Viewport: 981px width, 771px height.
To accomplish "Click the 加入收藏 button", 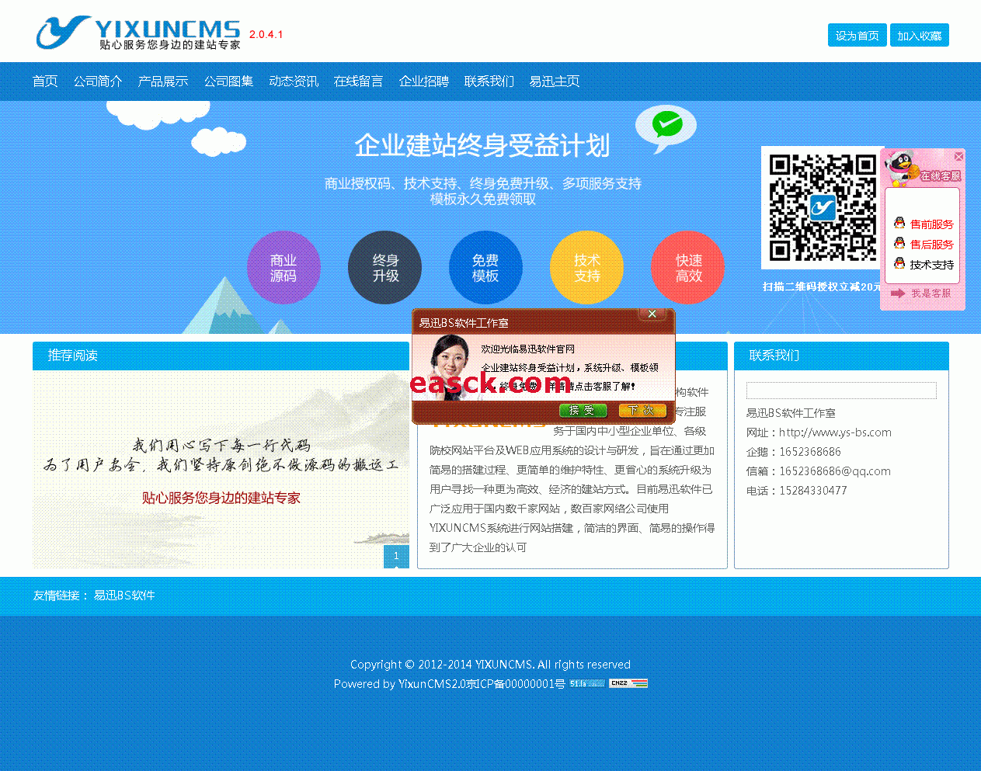I will click(920, 36).
